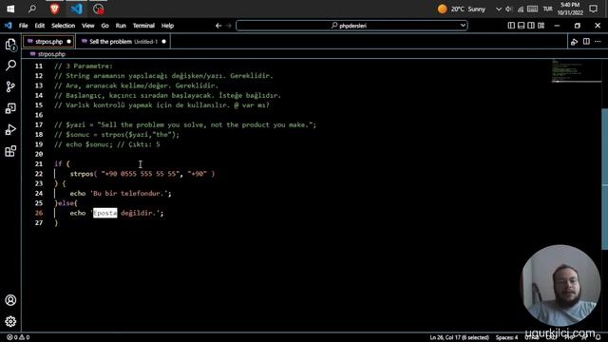Open the Explorer view in activity bar
Screen dimensions: 608x342
[10, 45]
